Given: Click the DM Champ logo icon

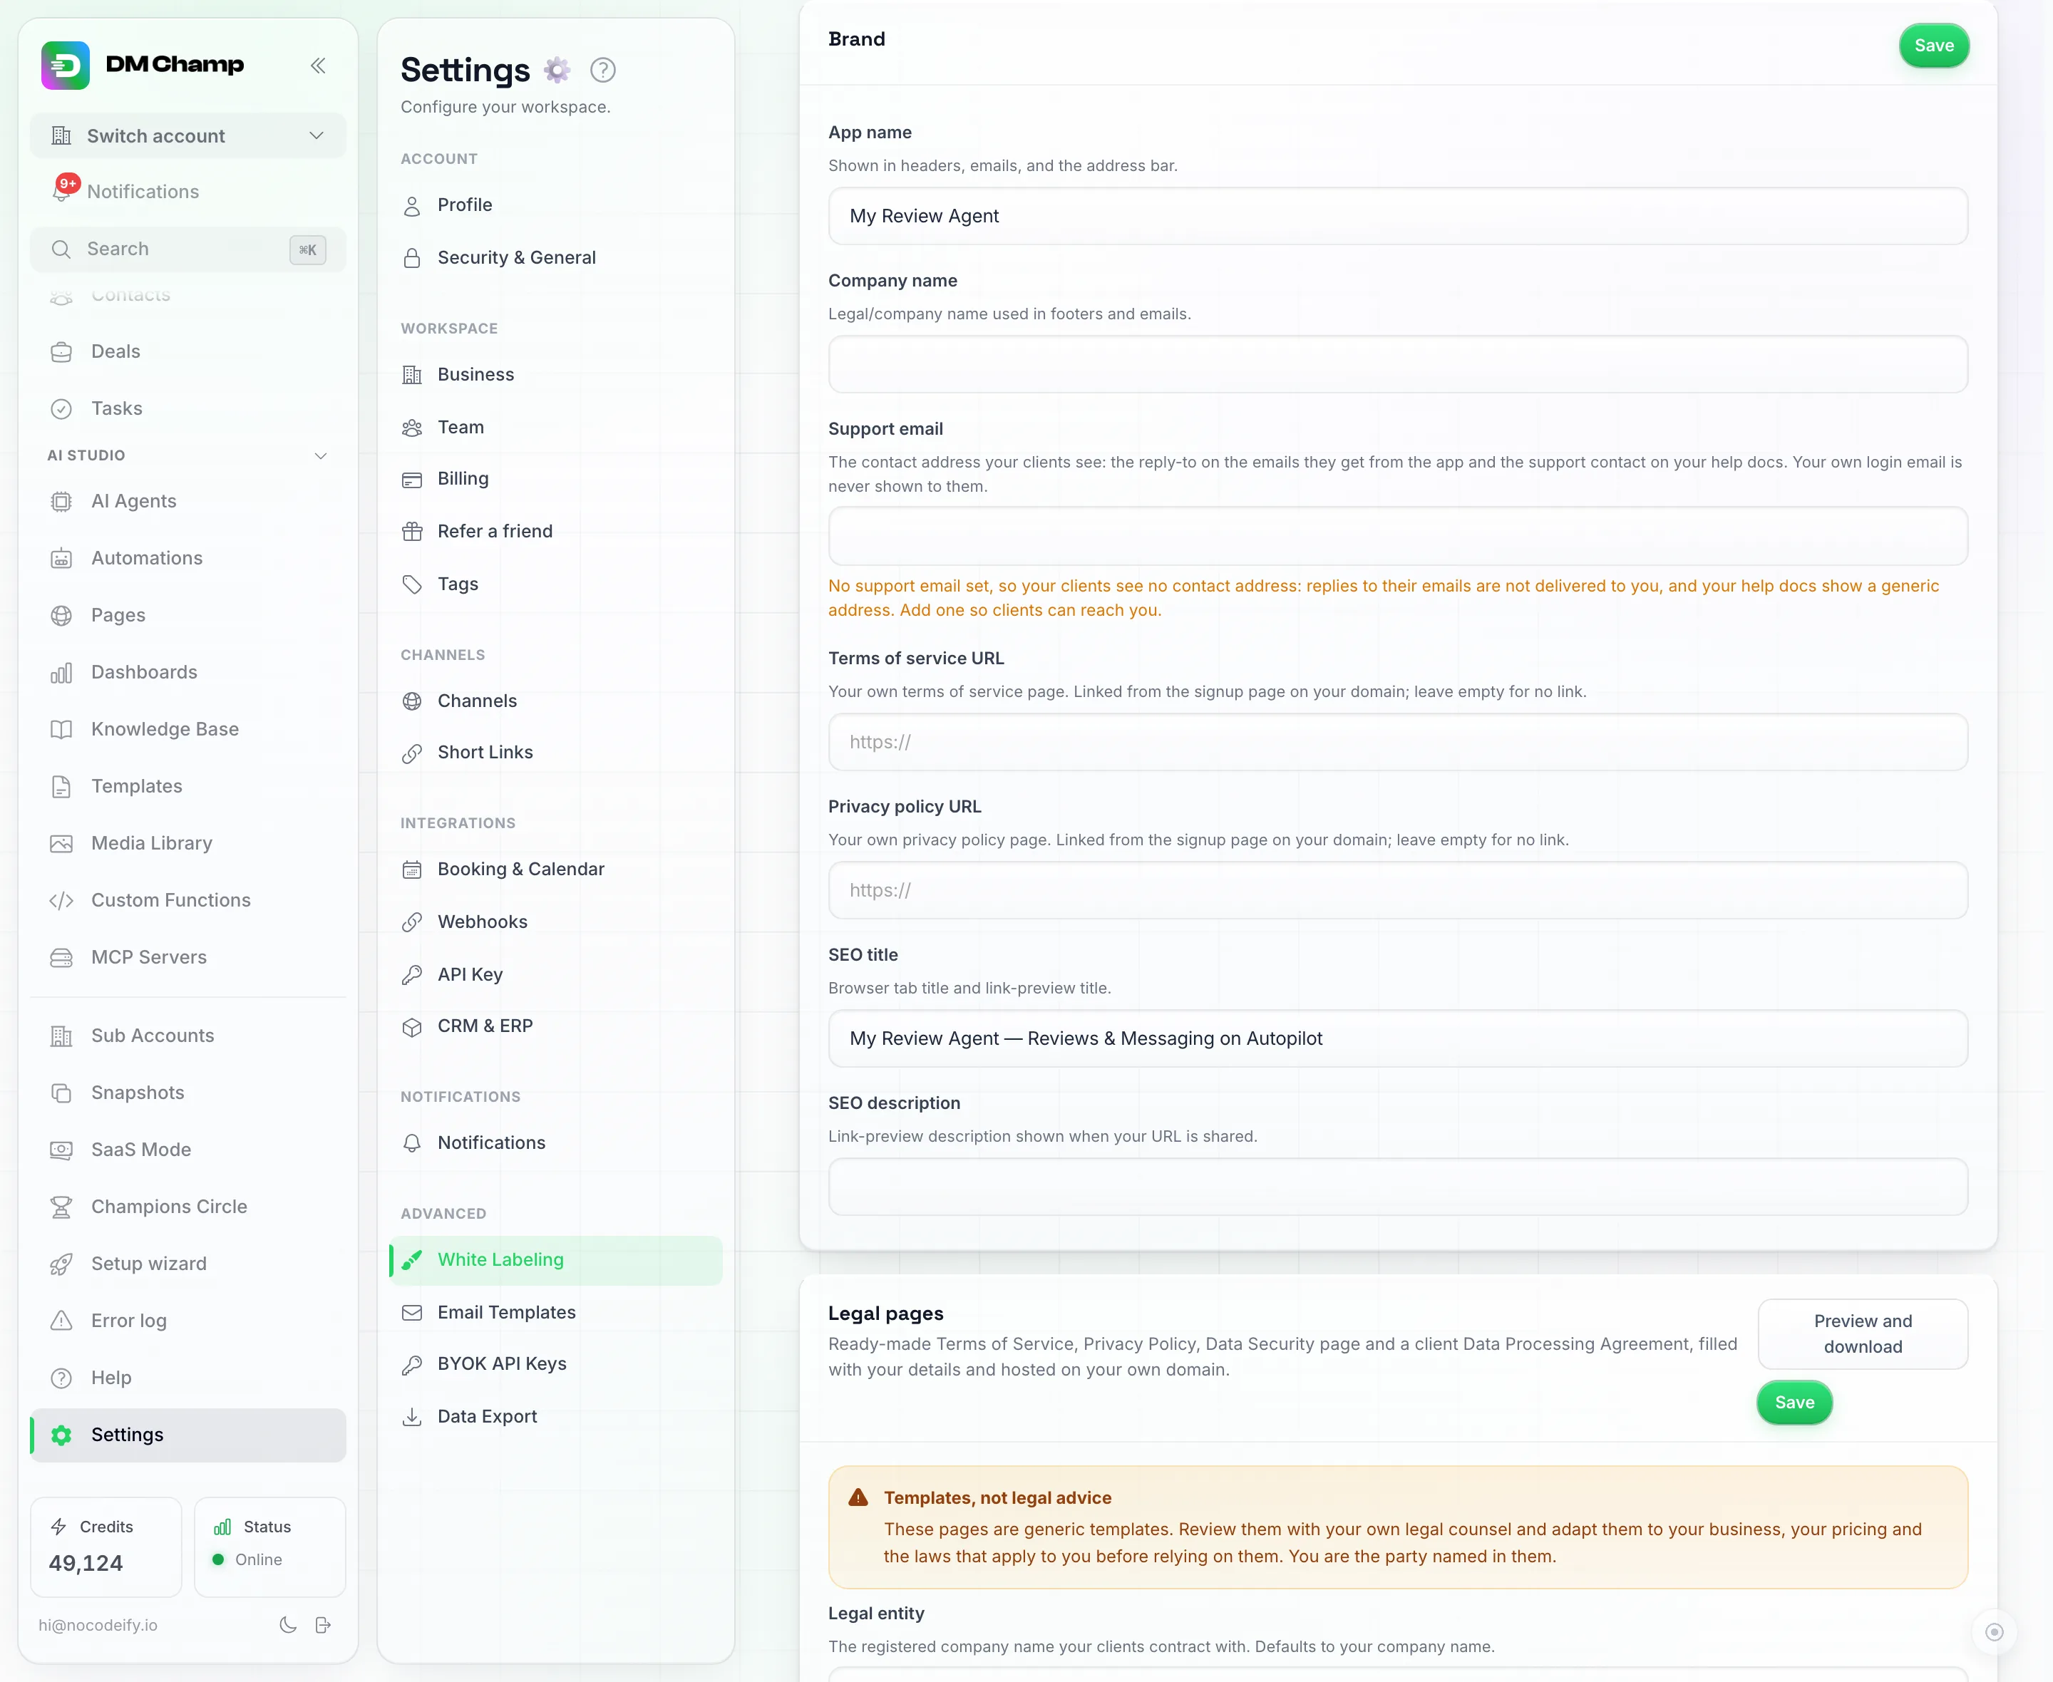Looking at the screenshot, I should pos(66,65).
